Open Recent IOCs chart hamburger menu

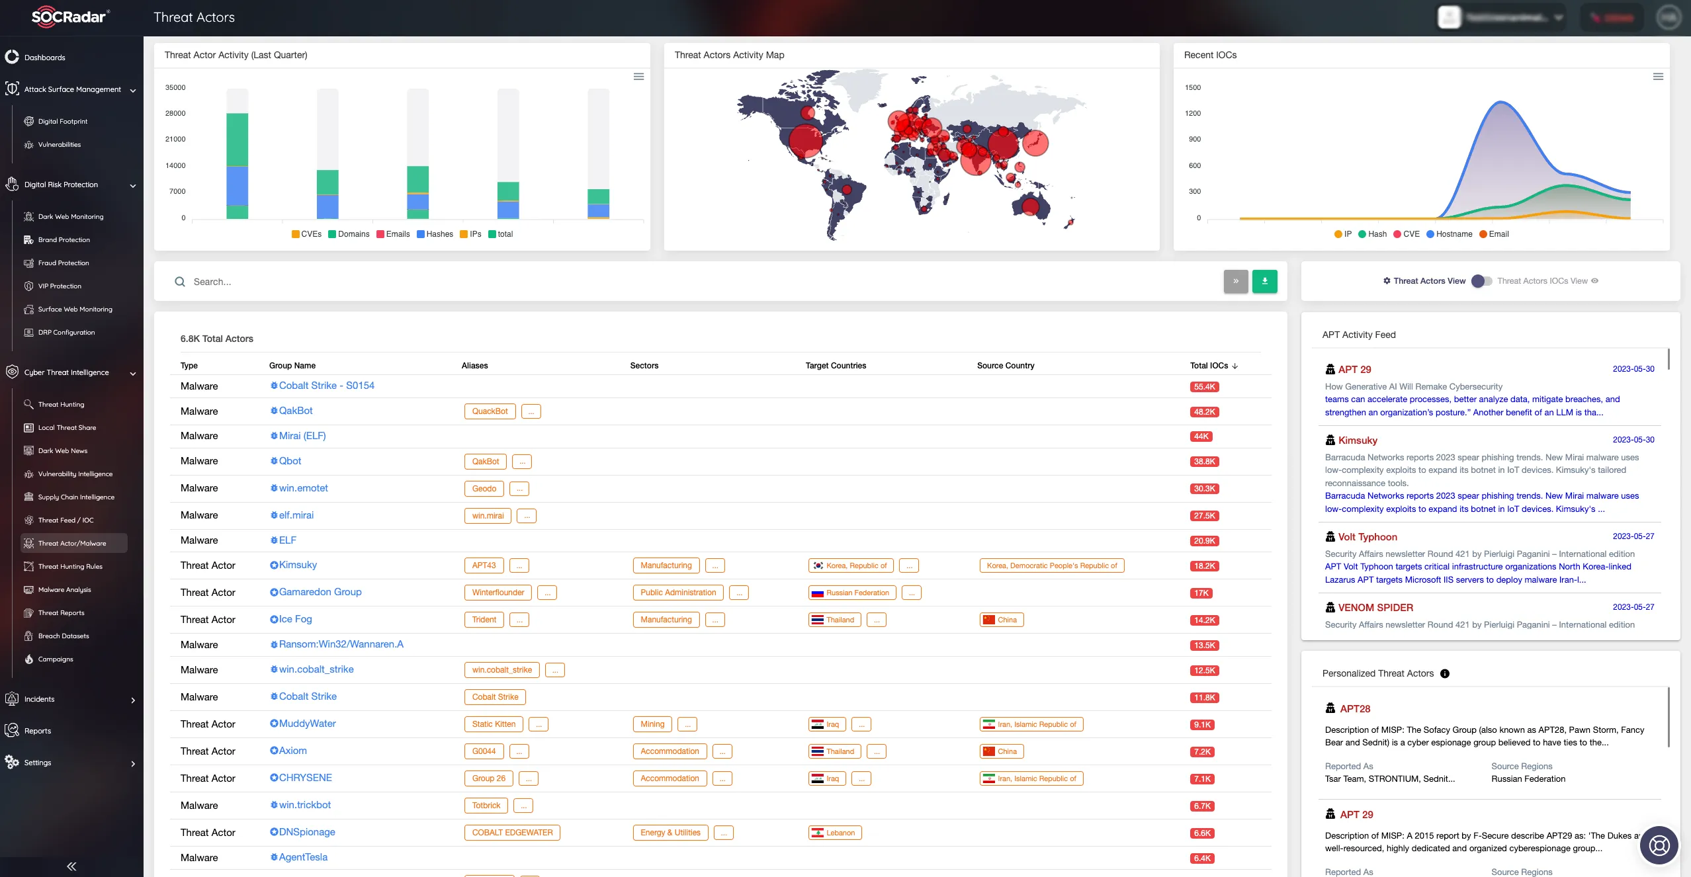(1658, 77)
